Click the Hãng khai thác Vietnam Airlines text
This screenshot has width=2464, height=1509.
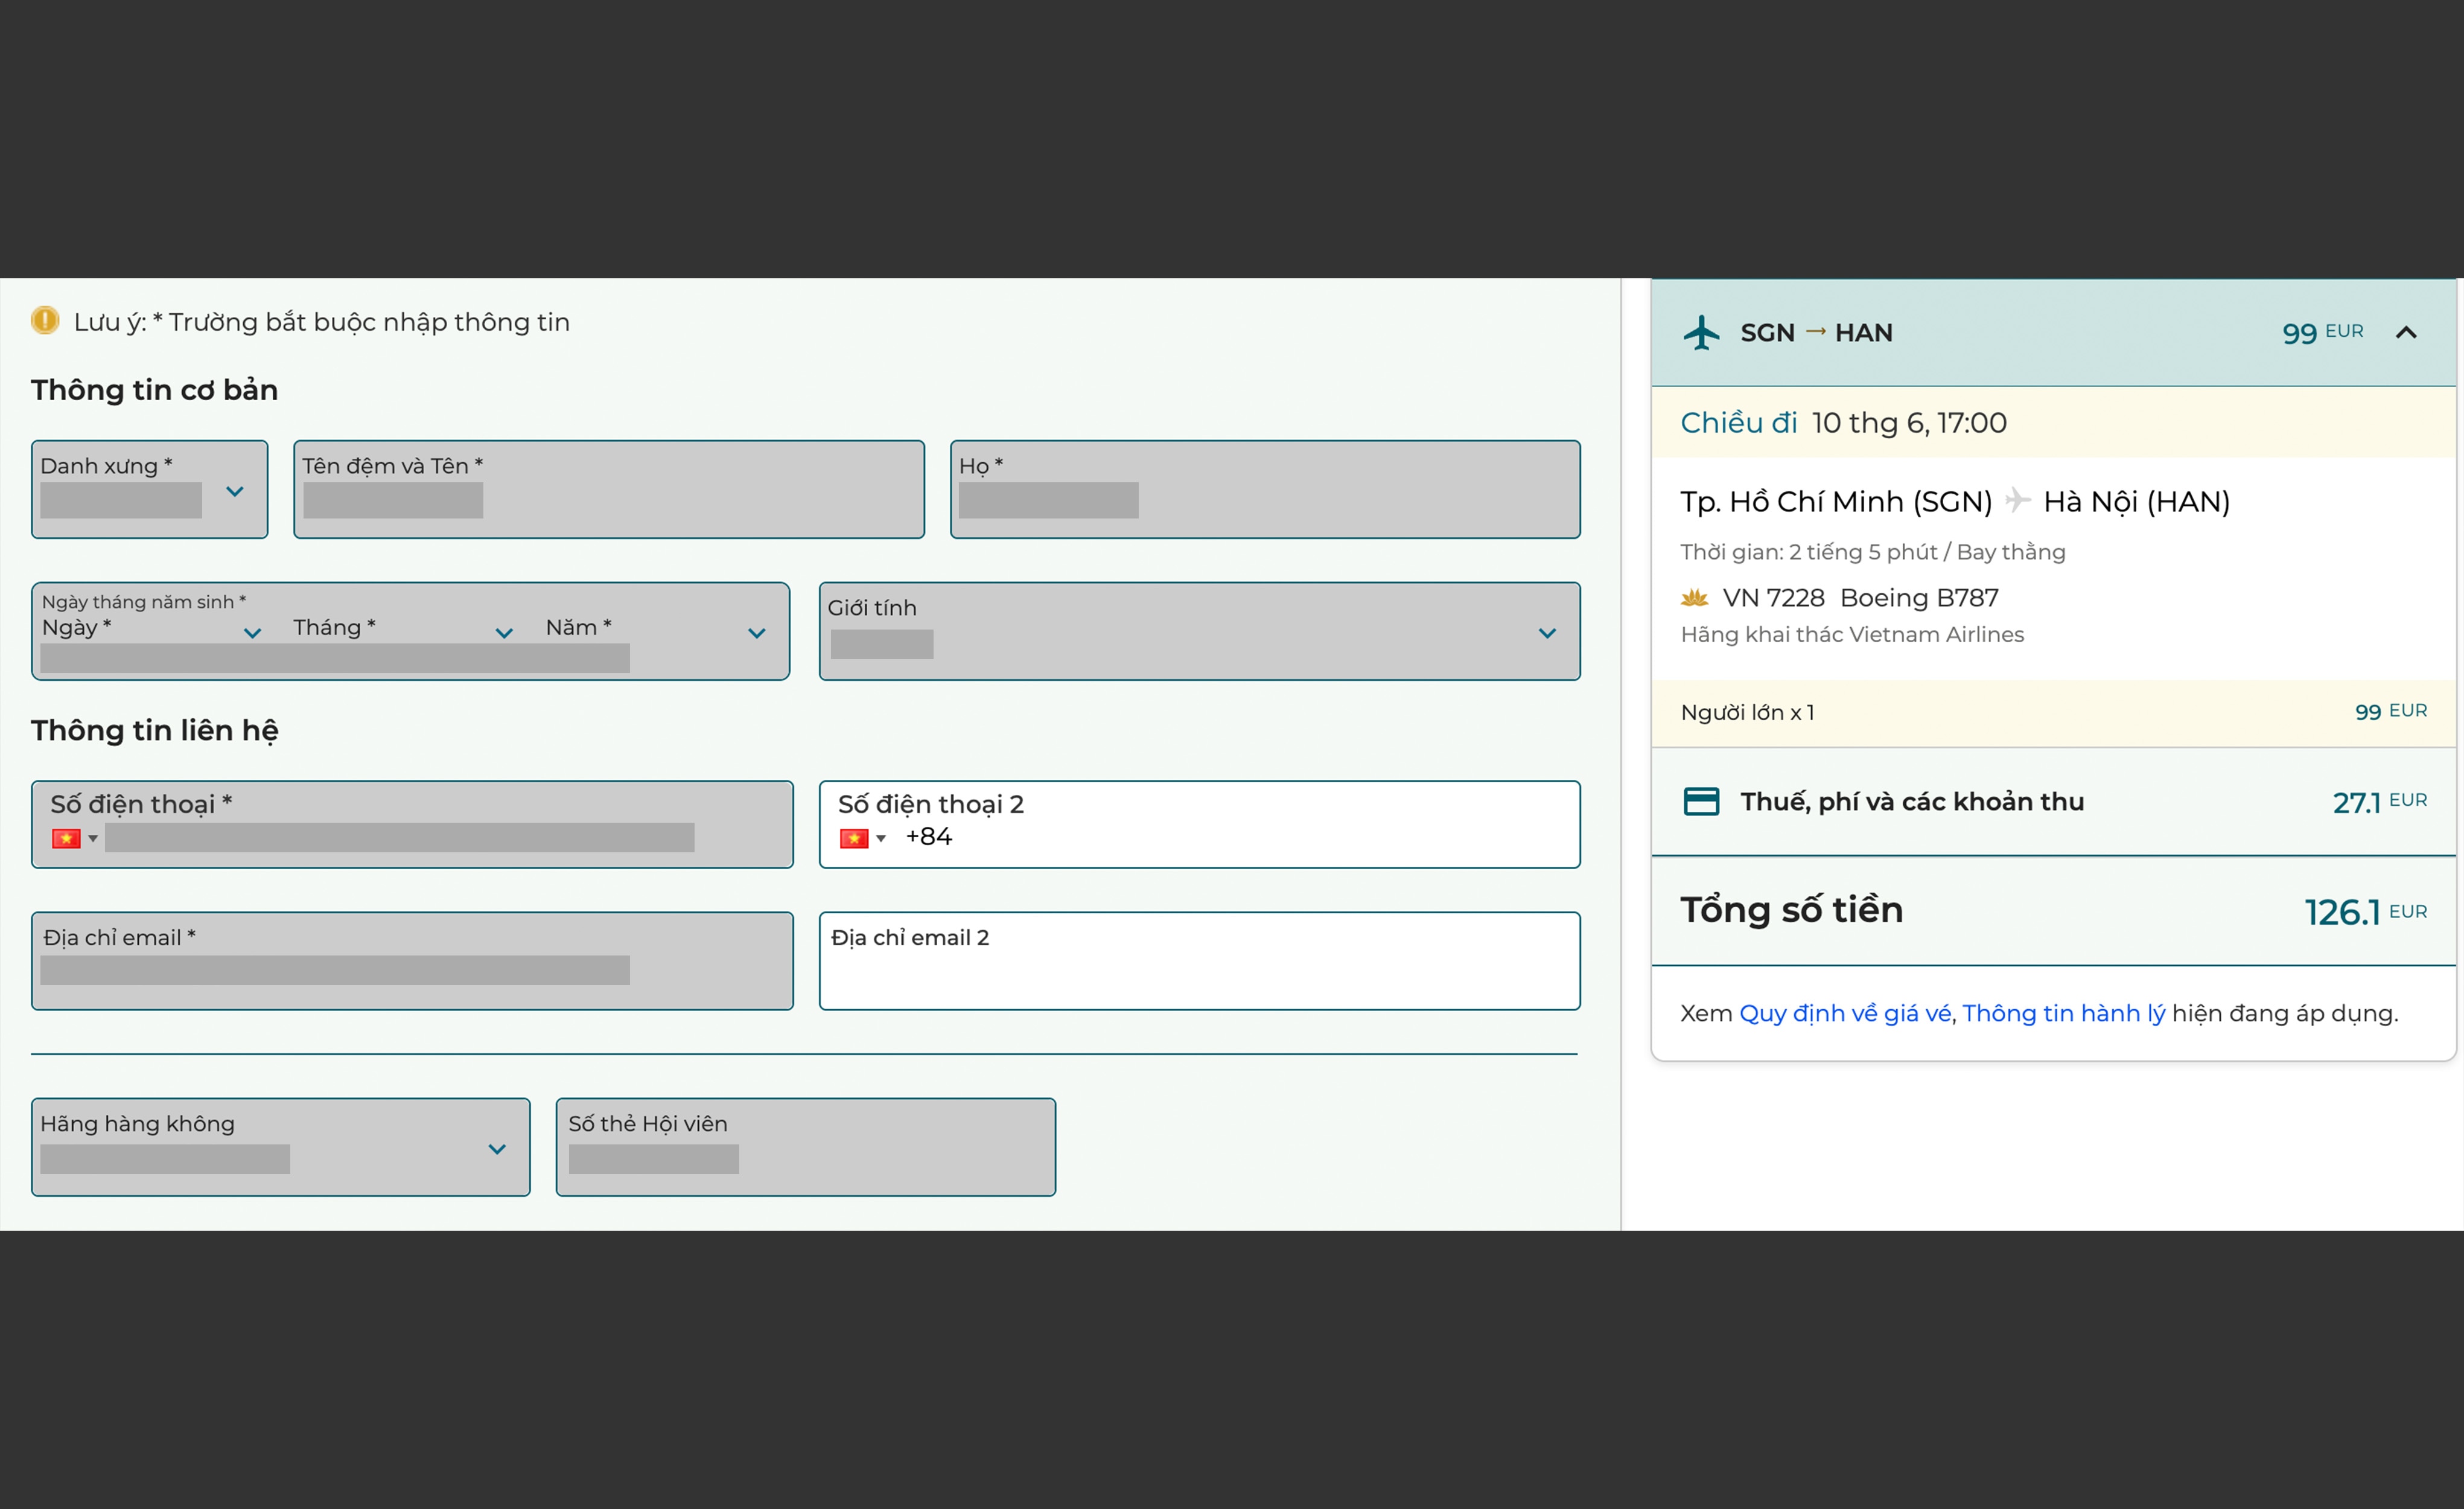[x=1852, y=634]
